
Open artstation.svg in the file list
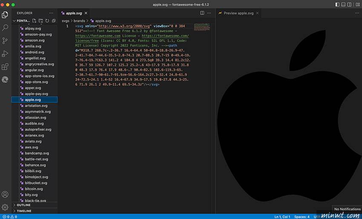pos(36,106)
